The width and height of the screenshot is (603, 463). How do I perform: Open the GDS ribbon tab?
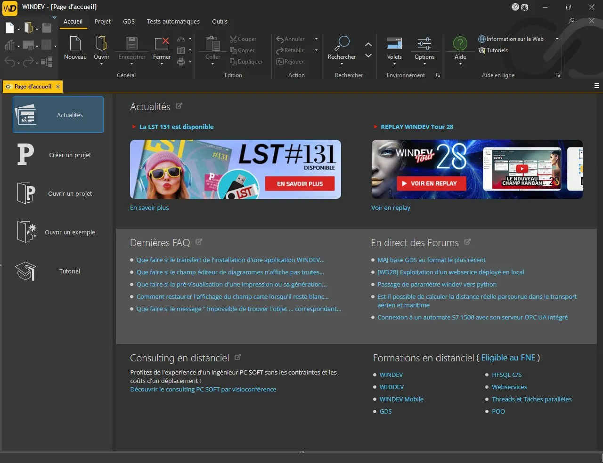tap(129, 21)
